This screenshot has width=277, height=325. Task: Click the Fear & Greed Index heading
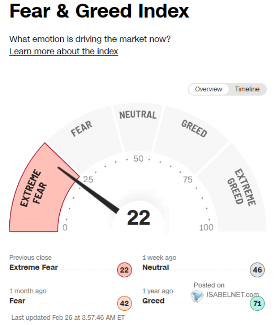click(x=99, y=11)
